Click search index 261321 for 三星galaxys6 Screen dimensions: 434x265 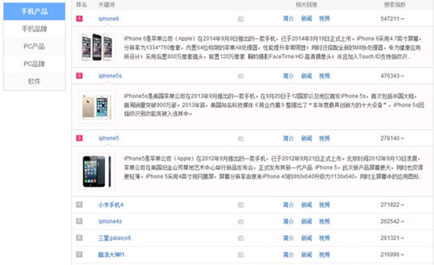[x=390, y=238]
